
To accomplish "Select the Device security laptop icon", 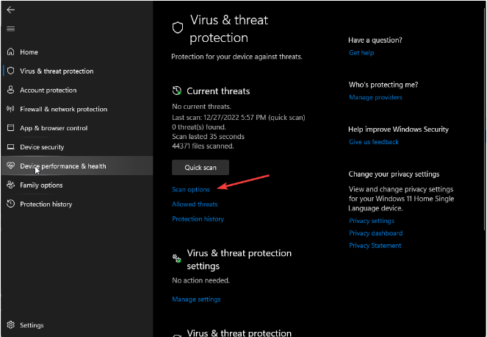I will click(x=10, y=147).
